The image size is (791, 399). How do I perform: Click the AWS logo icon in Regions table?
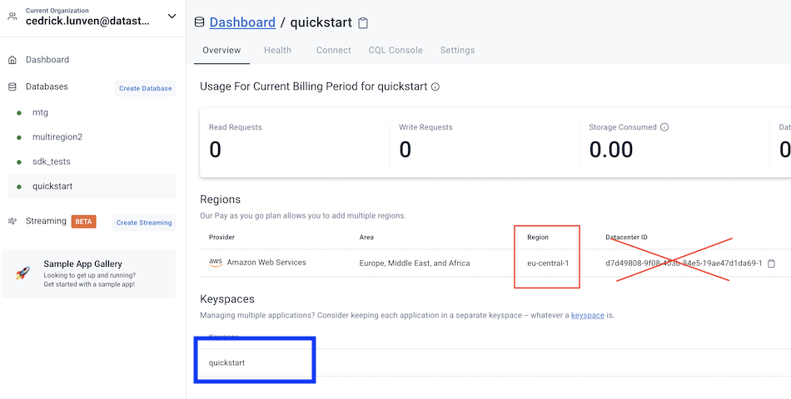click(216, 262)
